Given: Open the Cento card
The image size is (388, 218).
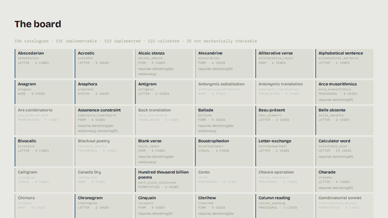Looking at the screenshot, I should click(x=224, y=180).
